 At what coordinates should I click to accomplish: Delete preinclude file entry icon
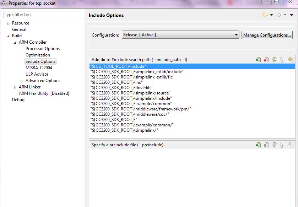(x=266, y=145)
